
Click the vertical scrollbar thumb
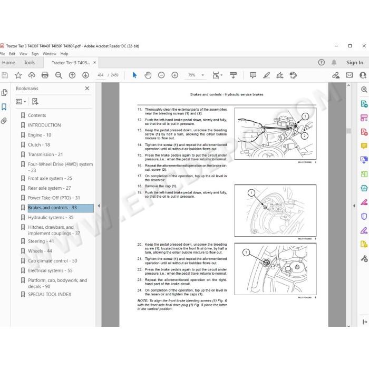(349, 131)
